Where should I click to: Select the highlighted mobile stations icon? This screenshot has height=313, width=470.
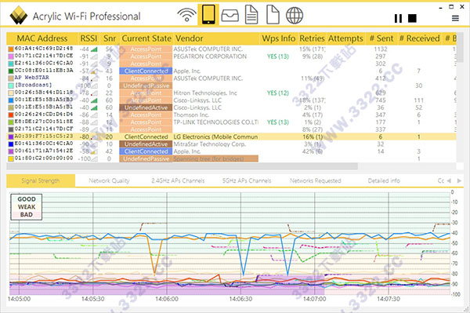[x=208, y=15]
